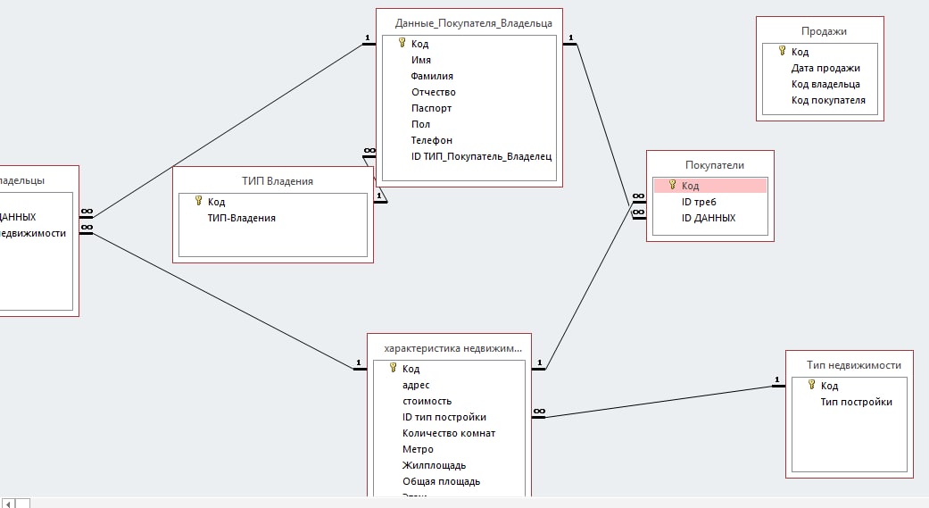Screen dimensions: 929x508
Task: Select the Количество комнат field
Action: (x=449, y=433)
